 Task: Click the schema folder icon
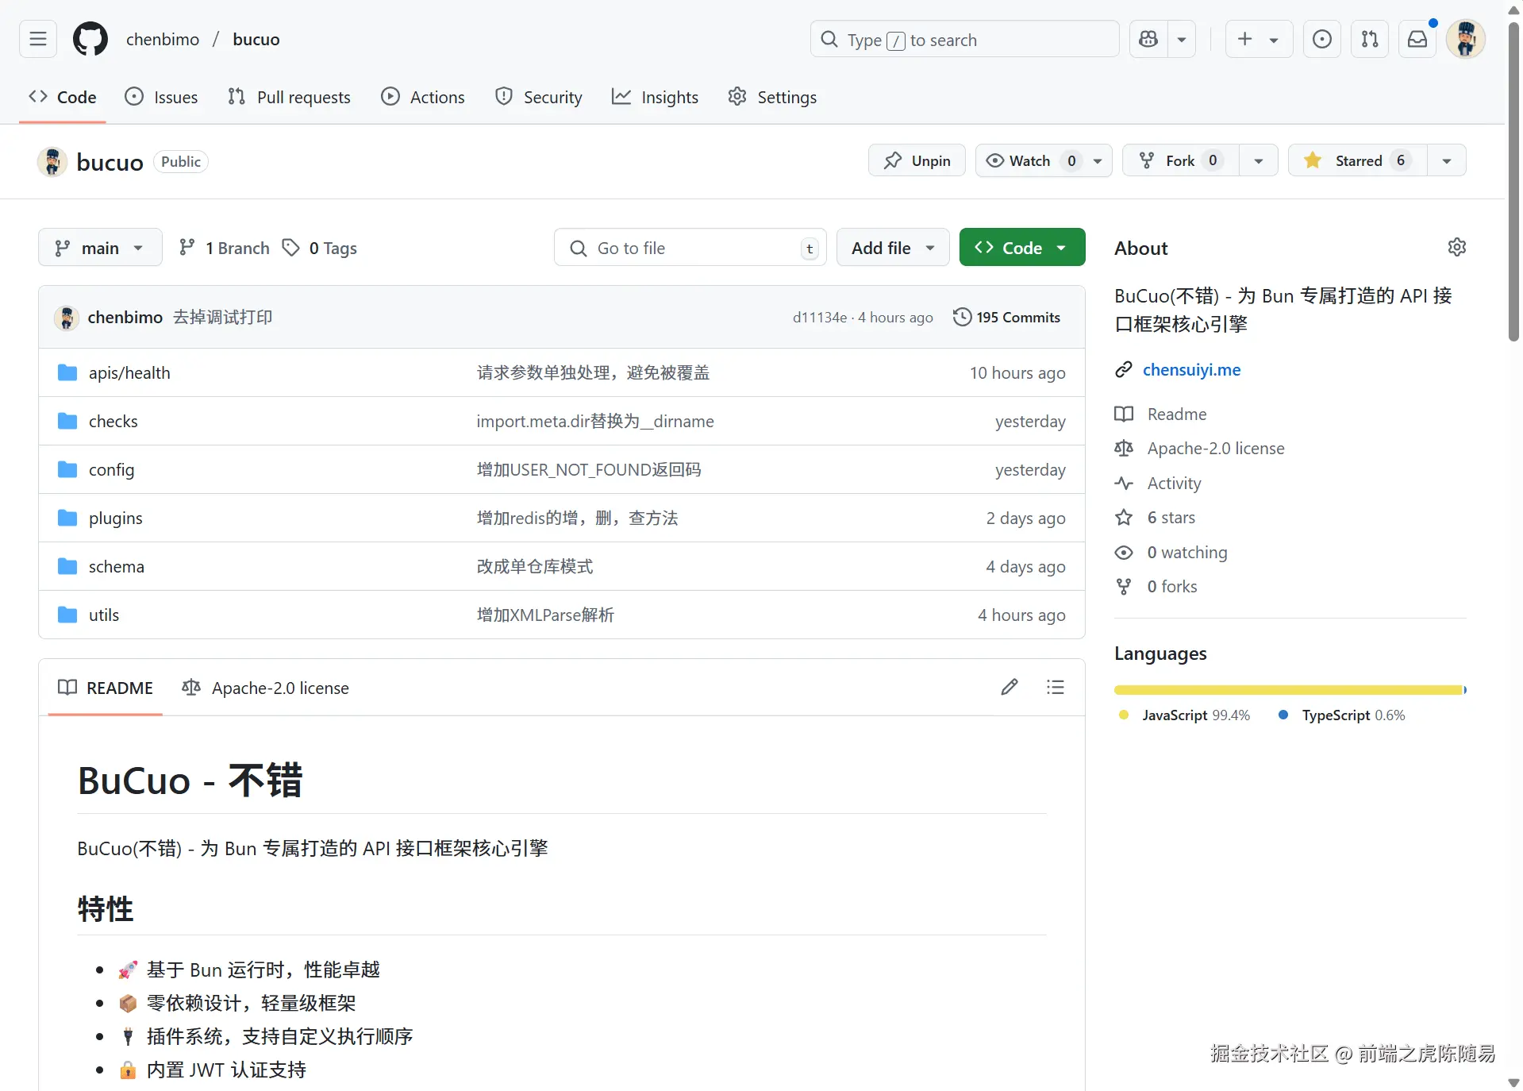(67, 566)
